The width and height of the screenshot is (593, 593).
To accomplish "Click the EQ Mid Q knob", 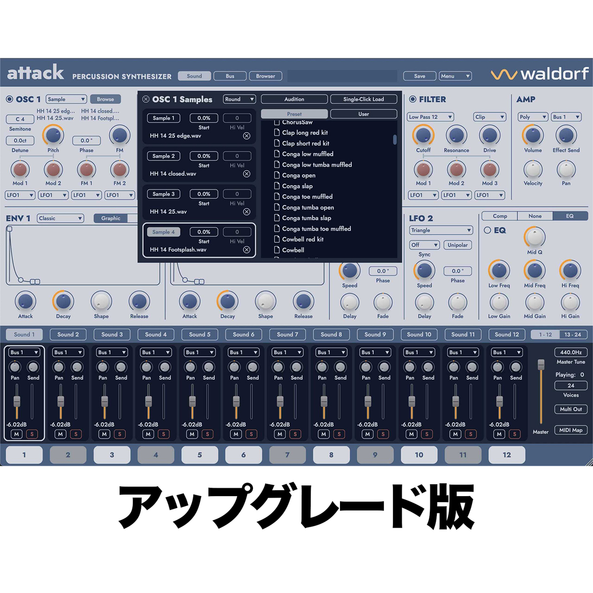I will click(534, 237).
